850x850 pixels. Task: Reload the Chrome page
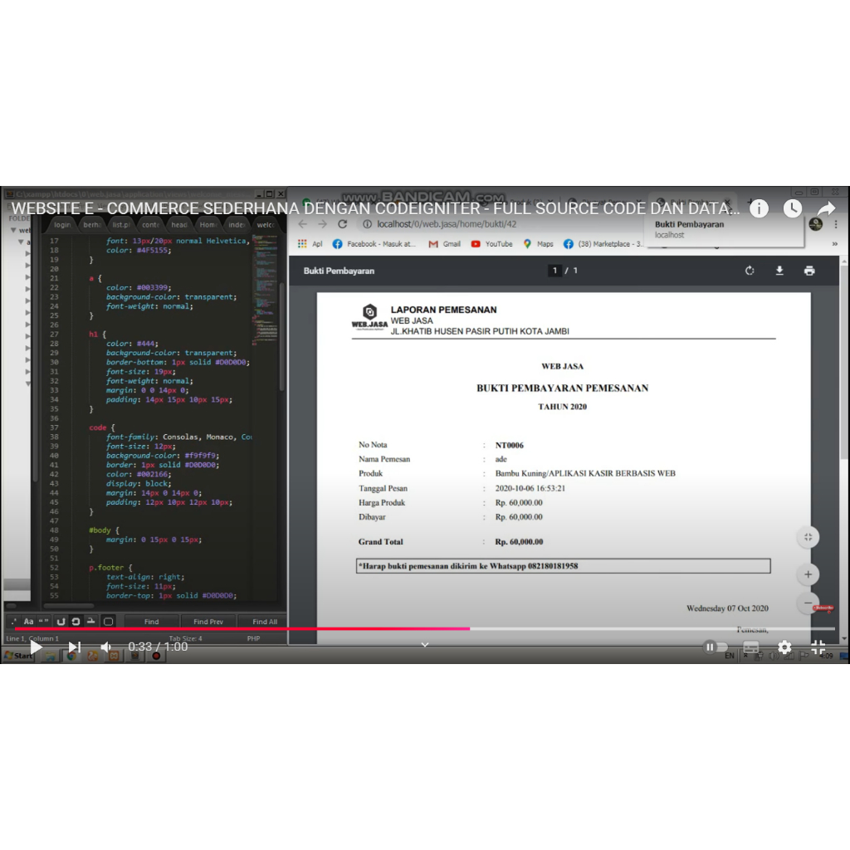click(343, 224)
